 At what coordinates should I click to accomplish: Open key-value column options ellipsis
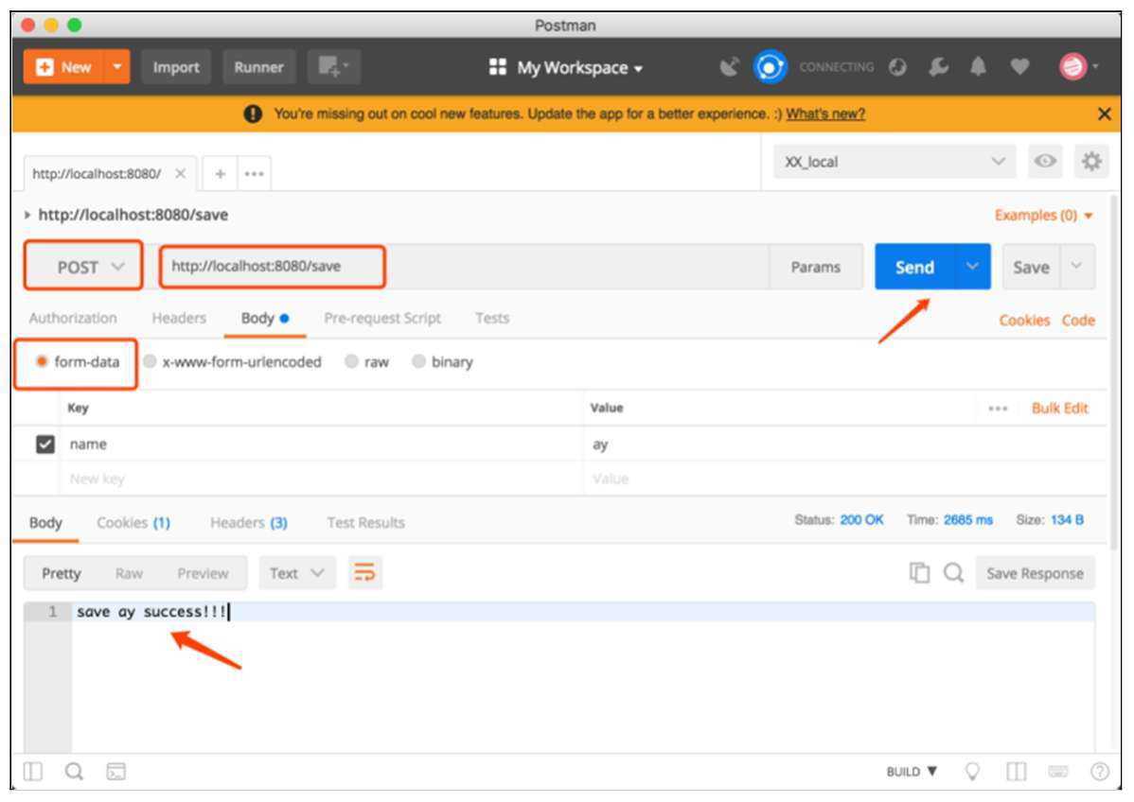tap(998, 409)
